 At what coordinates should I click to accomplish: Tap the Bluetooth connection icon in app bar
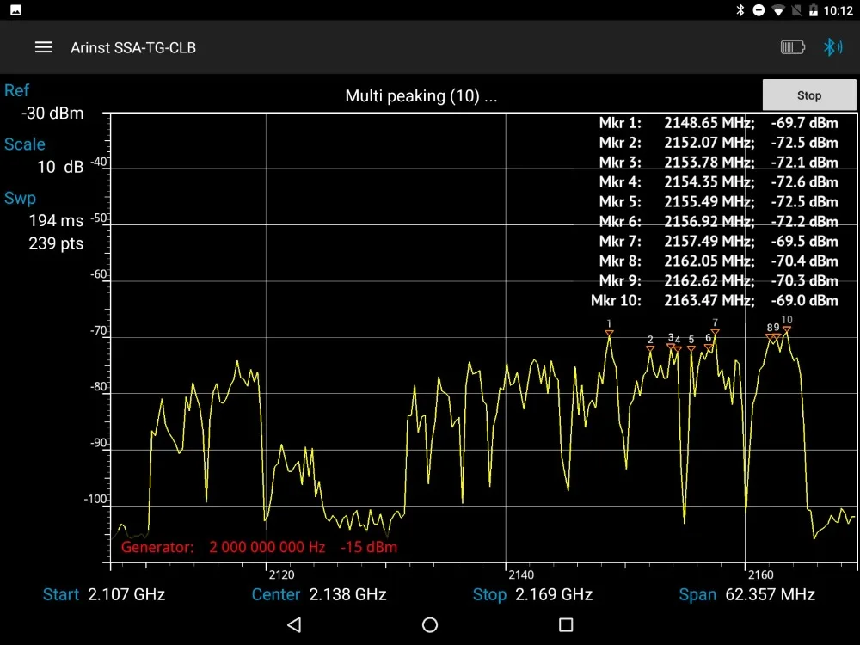(832, 47)
